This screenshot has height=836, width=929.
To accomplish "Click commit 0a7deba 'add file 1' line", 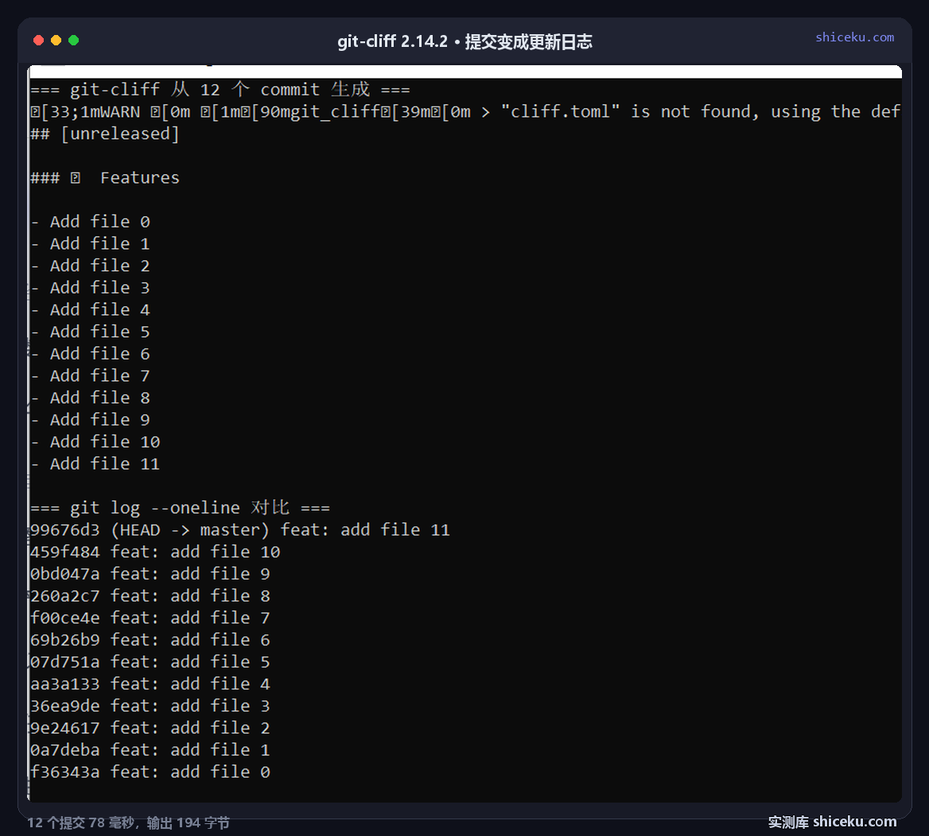I will tap(150, 750).
